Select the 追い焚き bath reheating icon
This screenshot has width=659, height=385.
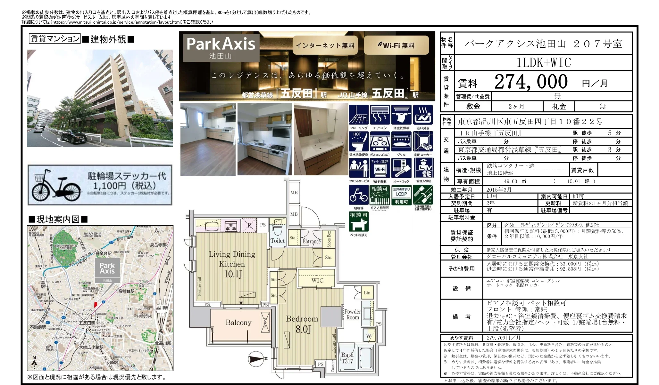coord(423,115)
